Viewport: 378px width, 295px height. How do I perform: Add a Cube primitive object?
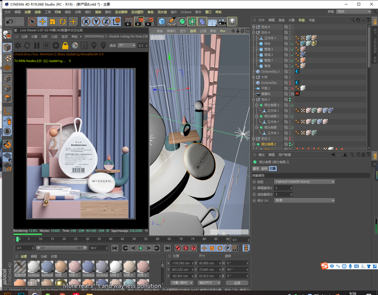click(162, 22)
